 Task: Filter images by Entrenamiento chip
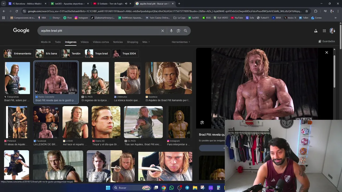click(x=19, y=54)
